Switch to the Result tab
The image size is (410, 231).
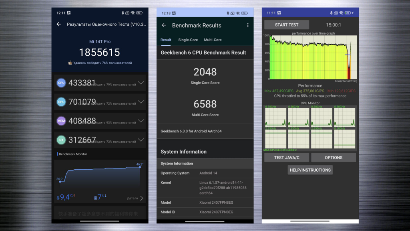pyautogui.click(x=166, y=40)
